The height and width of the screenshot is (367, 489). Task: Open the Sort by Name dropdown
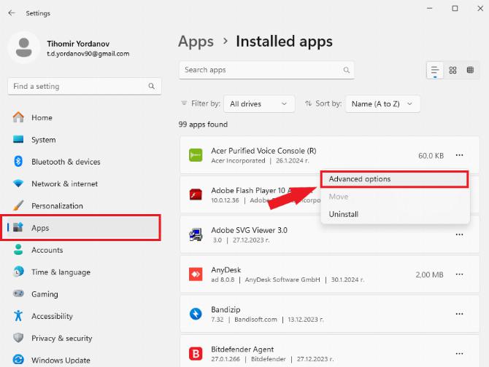click(x=382, y=104)
